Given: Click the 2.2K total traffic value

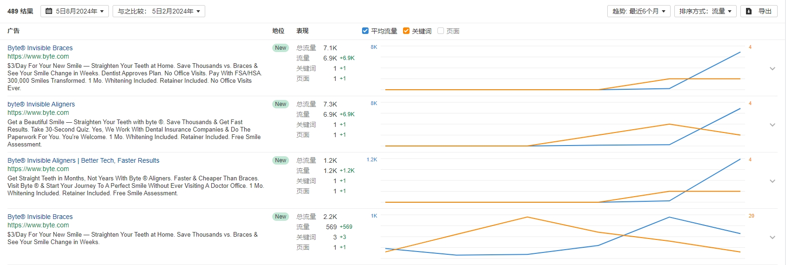Looking at the screenshot, I should [x=330, y=217].
